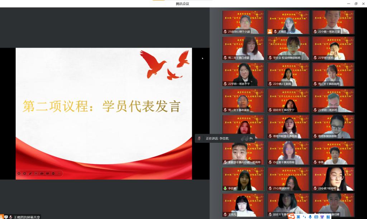The height and width of the screenshot is (219, 367).
Task: Open the more options circle in slideshow toolbar
Action: (x=53, y=174)
